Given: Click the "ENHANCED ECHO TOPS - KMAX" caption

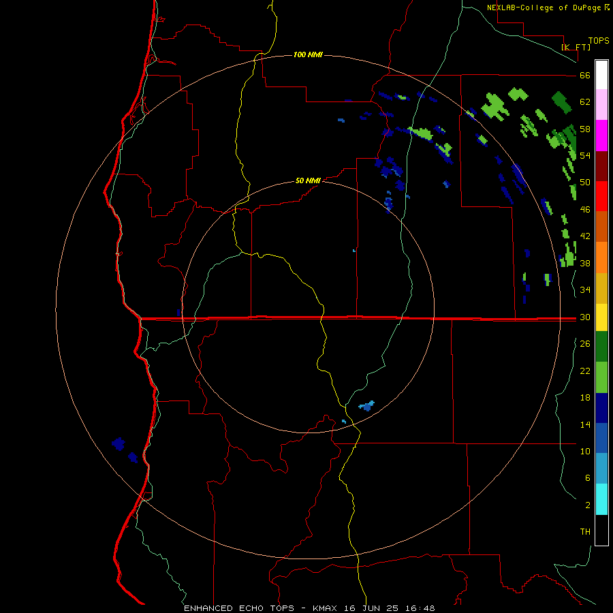Looking at the screenshot, I should click(x=261, y=608).
